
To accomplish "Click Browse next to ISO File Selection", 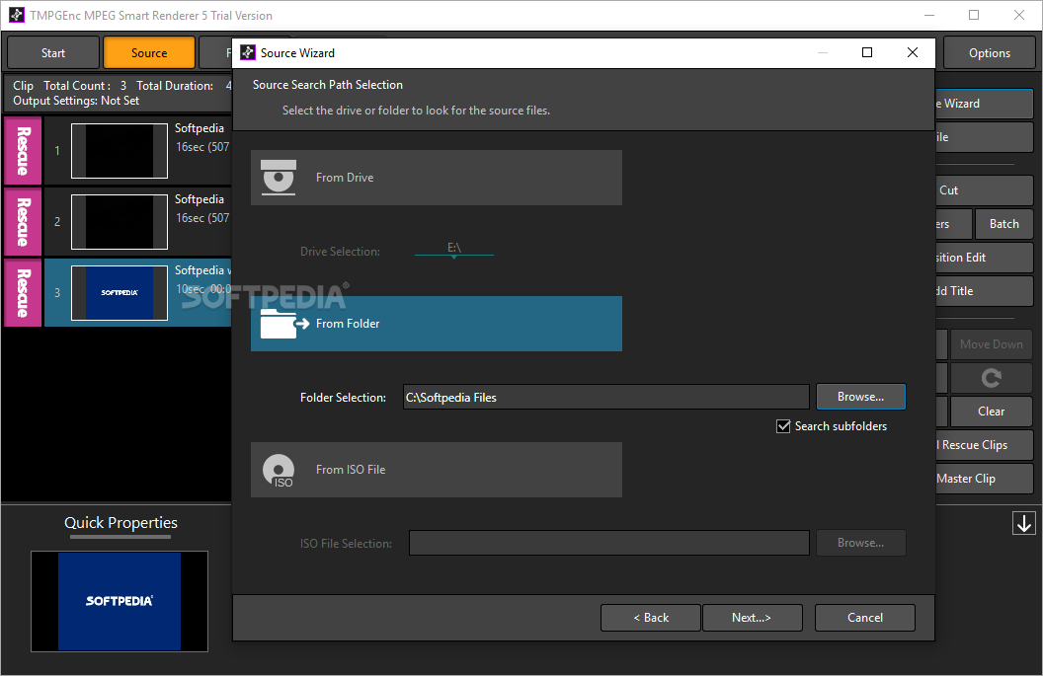I will click(860, 543).
